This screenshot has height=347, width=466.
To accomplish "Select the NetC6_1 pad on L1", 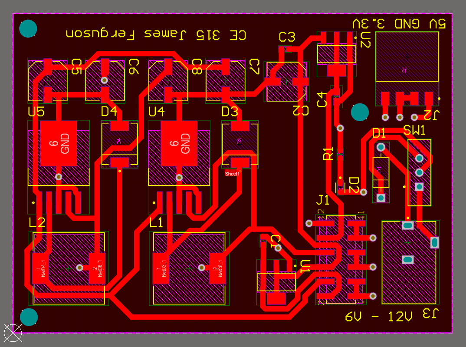I will point(217,268).
